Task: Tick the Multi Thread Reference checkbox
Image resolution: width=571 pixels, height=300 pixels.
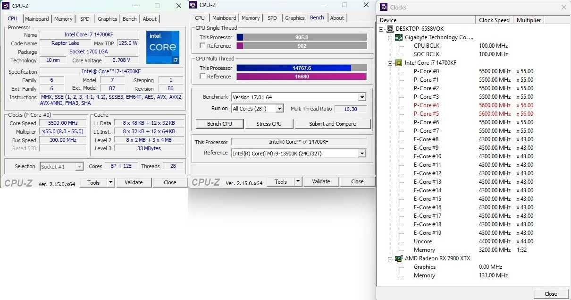Action: tap(202, 77)
